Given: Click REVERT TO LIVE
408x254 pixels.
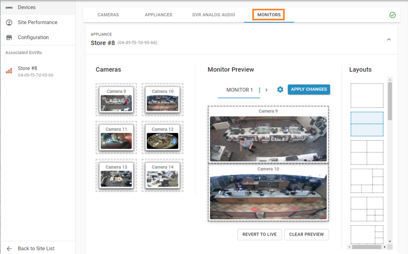Looking at the screenshot, I should 259,234.
